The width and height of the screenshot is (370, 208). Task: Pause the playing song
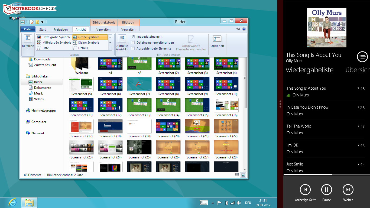coord(326,190)
